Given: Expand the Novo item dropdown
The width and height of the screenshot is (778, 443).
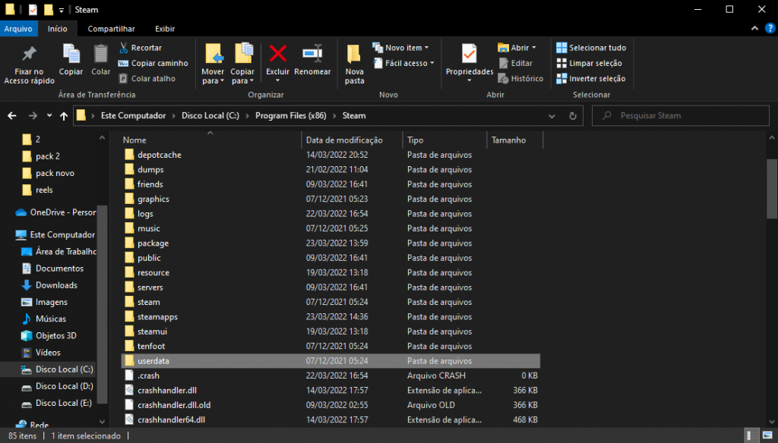Looking at the screenshot, I should (x=401, y=48).
